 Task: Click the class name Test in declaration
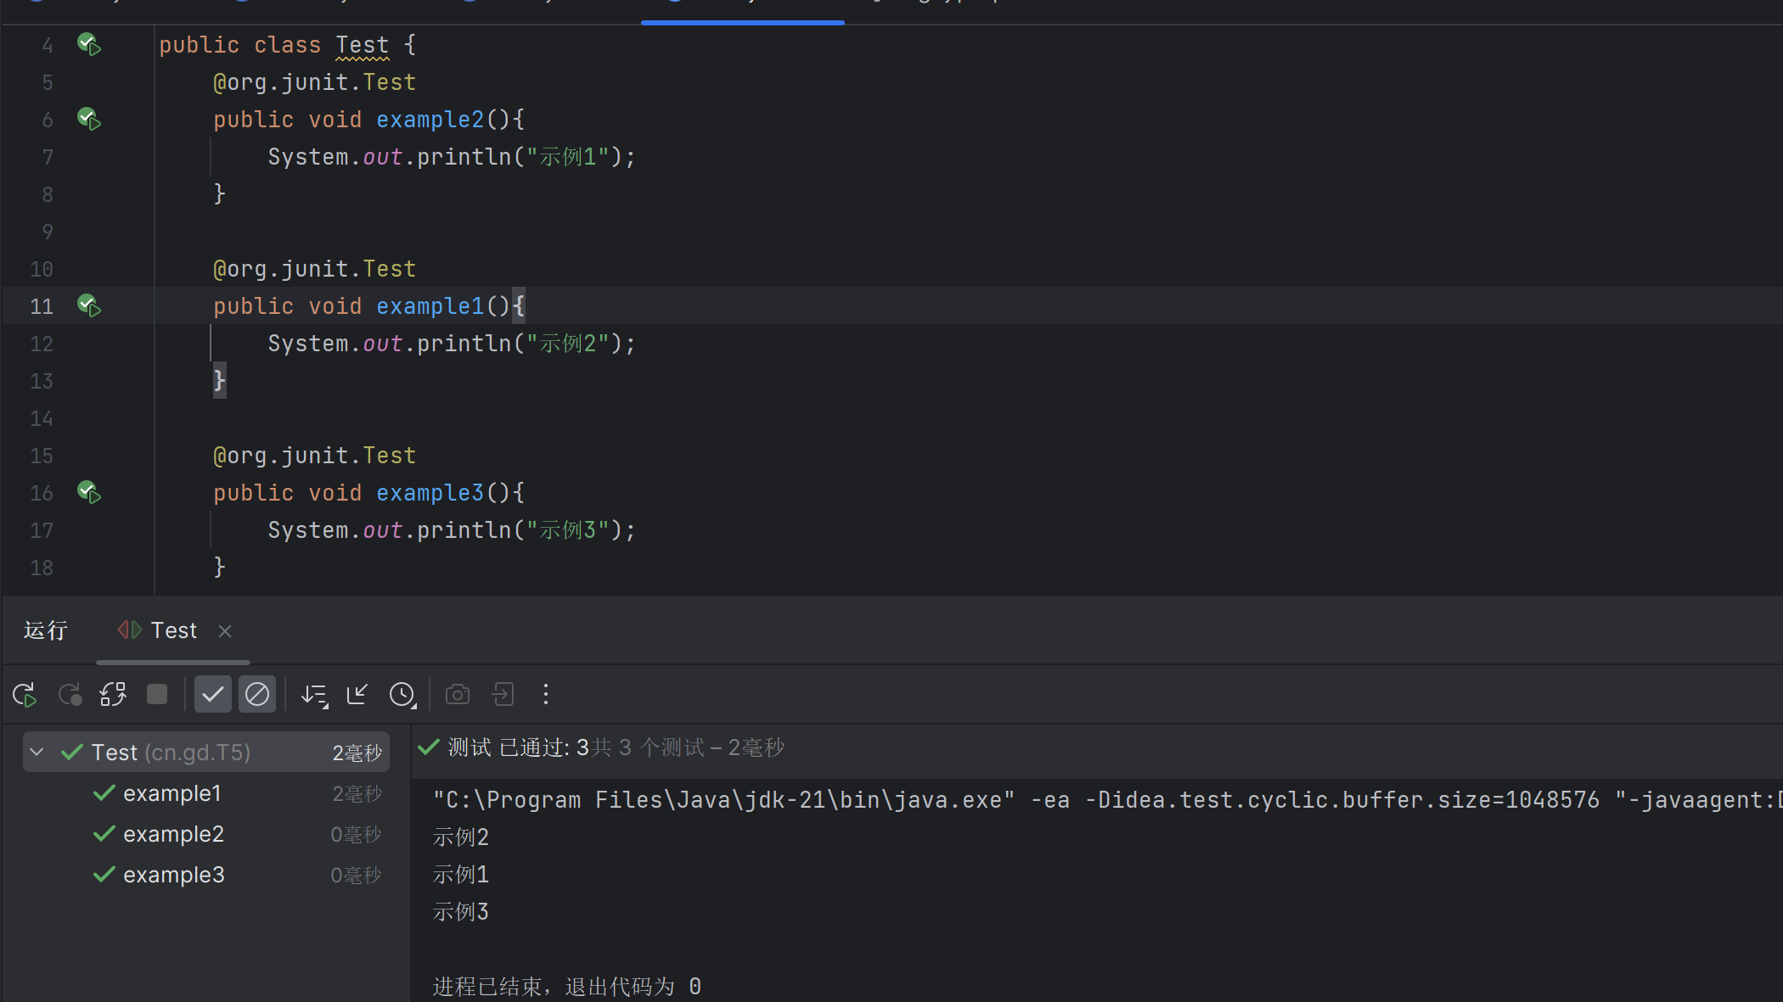363,45
